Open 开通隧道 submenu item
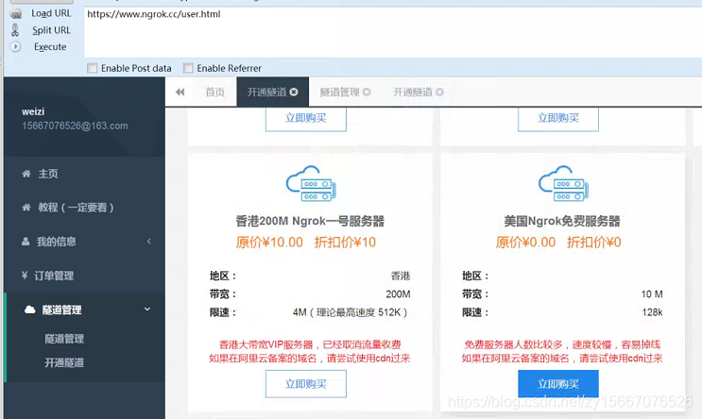702x419 pixels. [x=64, y=362]
